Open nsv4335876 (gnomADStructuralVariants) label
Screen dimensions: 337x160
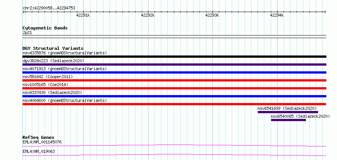click(x=65, y=53)
